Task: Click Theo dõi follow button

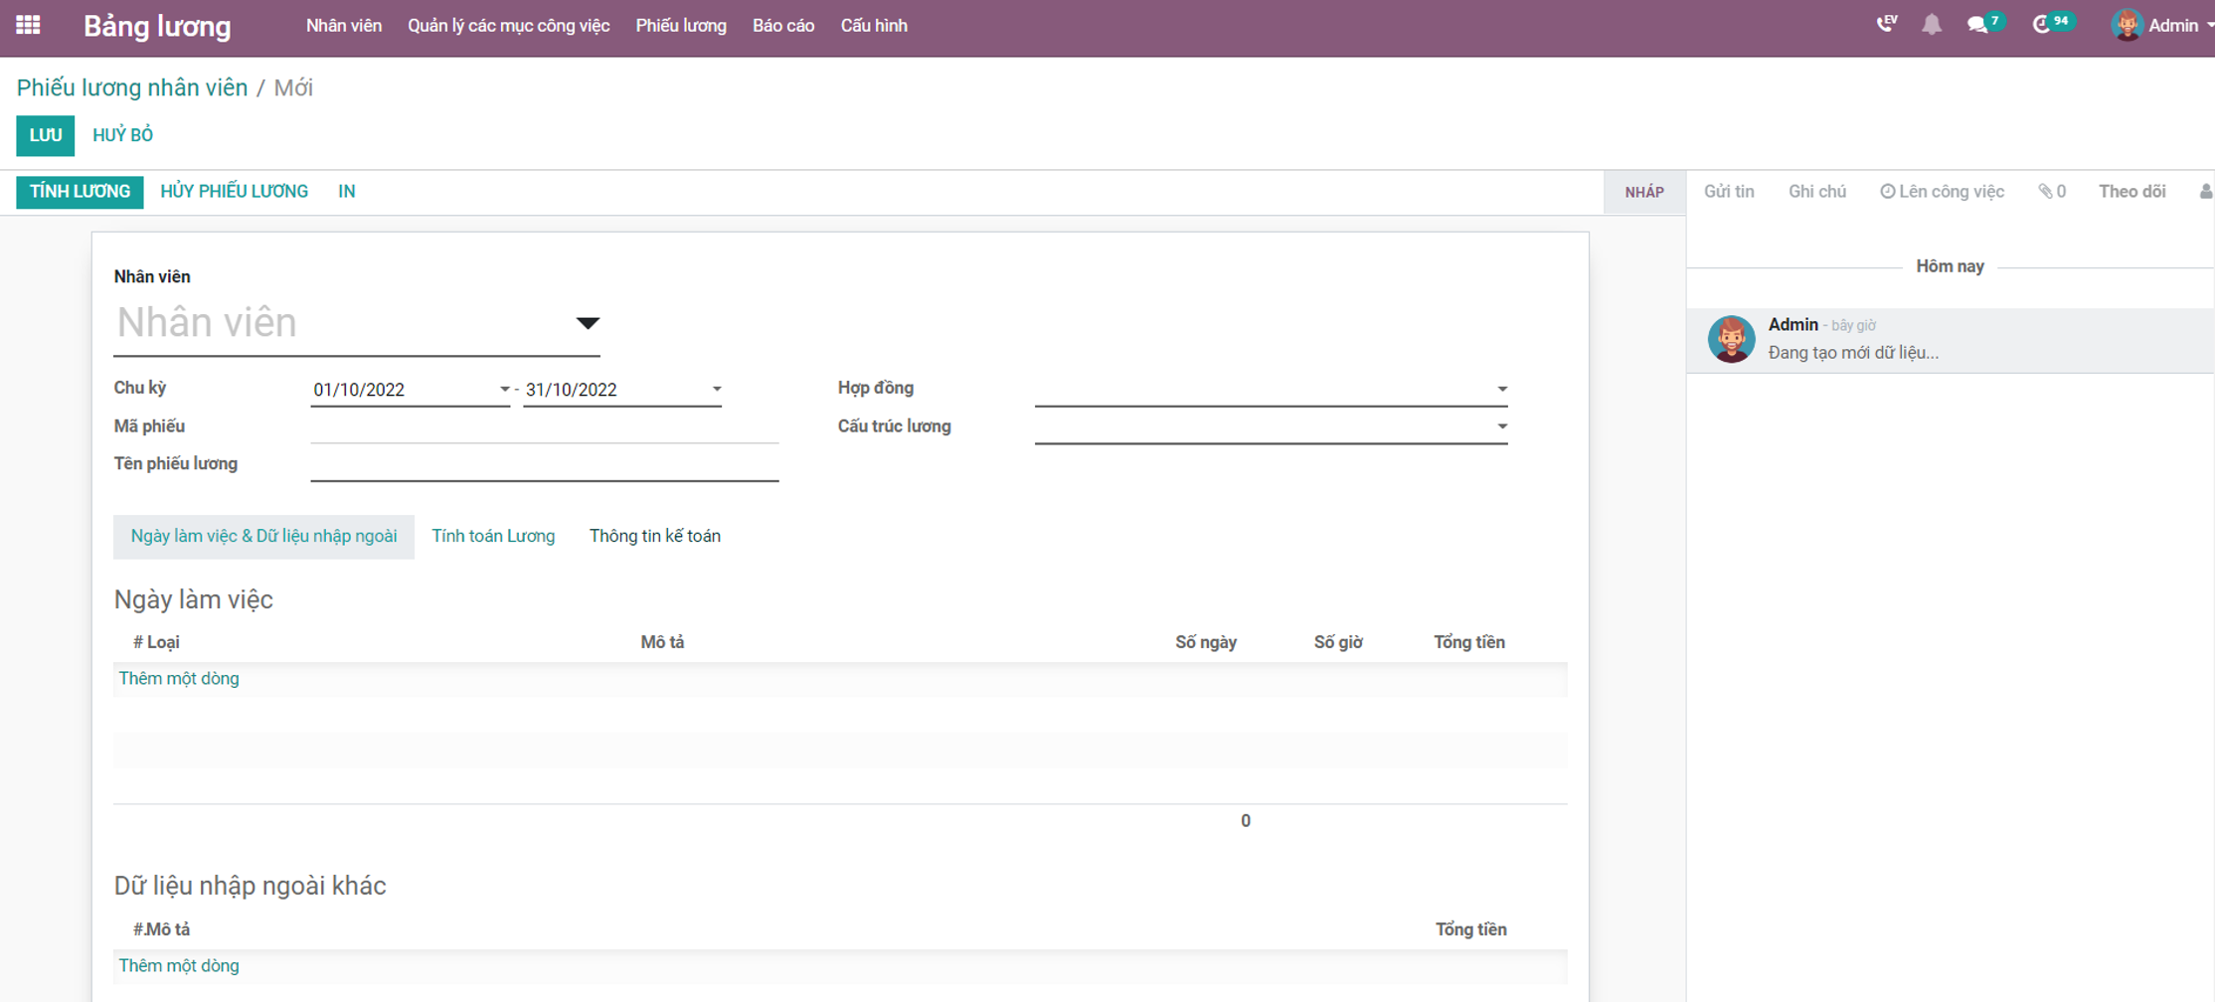Action: (x=2131, y=191)
